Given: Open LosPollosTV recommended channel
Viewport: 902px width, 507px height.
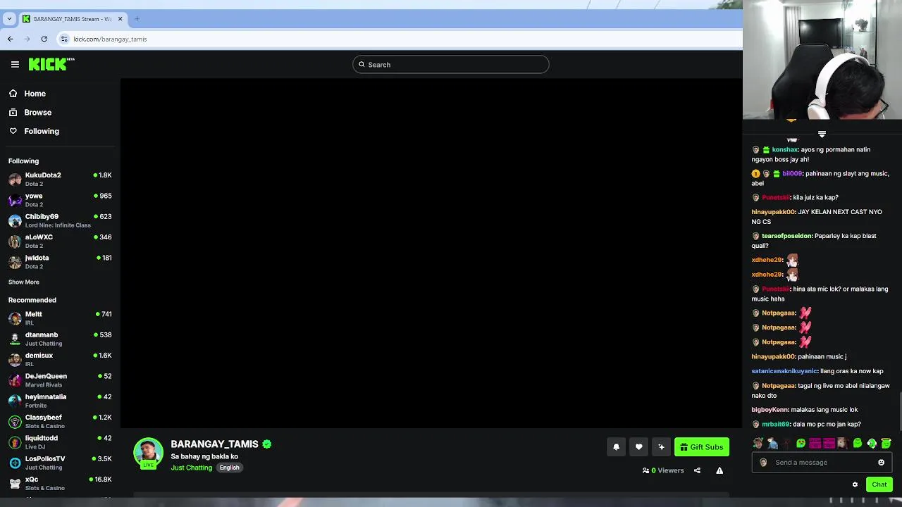Looking at the screenshot, I should 60,463.
